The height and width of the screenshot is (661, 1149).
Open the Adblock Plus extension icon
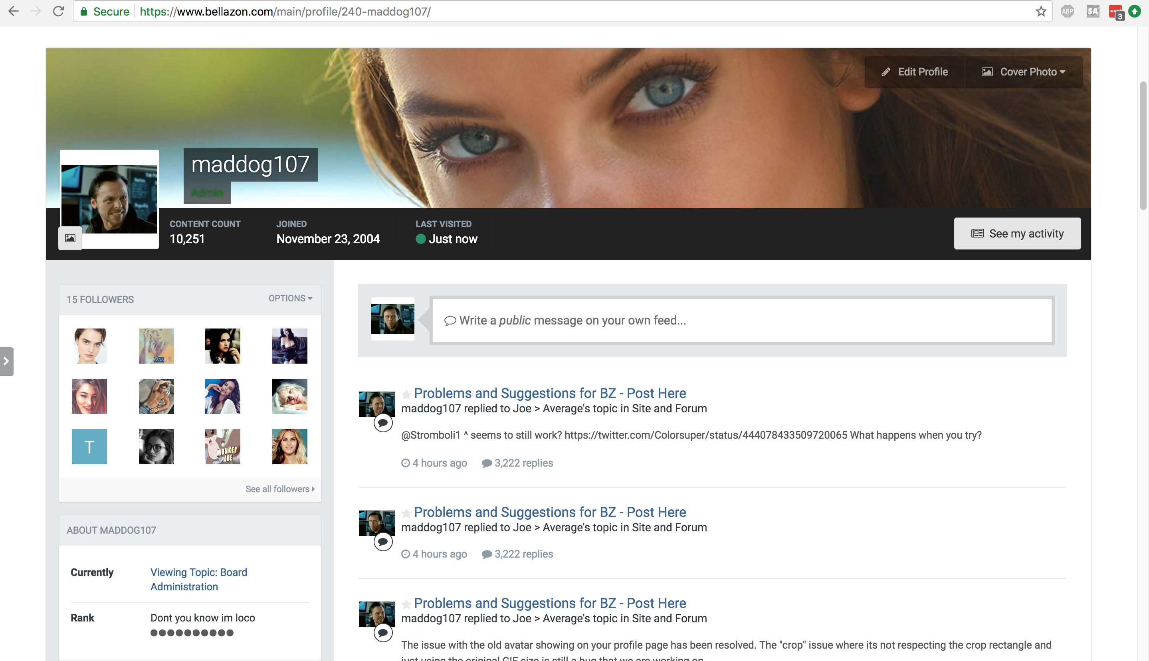(x=1067, y=11)
